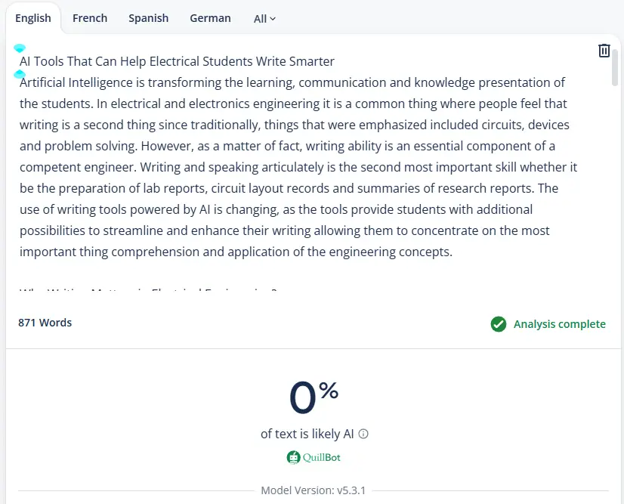Select the English language tab

[x=33, y=18]
